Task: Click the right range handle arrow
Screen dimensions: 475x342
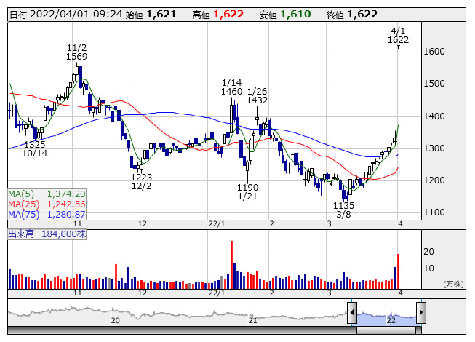Action: 421,314
